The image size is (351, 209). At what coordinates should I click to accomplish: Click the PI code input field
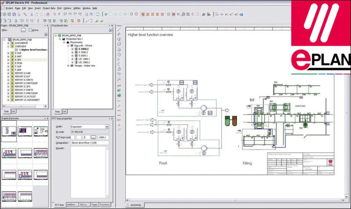click(x=90, y=132)
